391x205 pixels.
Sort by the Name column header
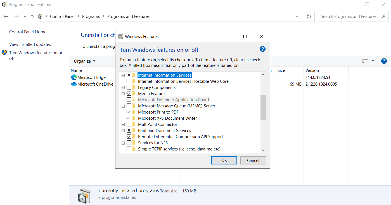(x=76, y=70)
